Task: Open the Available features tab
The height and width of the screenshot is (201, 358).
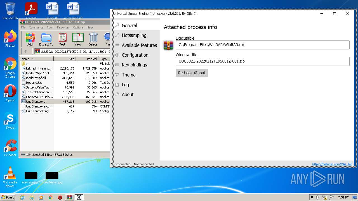Action: click(x=136, y=45)
